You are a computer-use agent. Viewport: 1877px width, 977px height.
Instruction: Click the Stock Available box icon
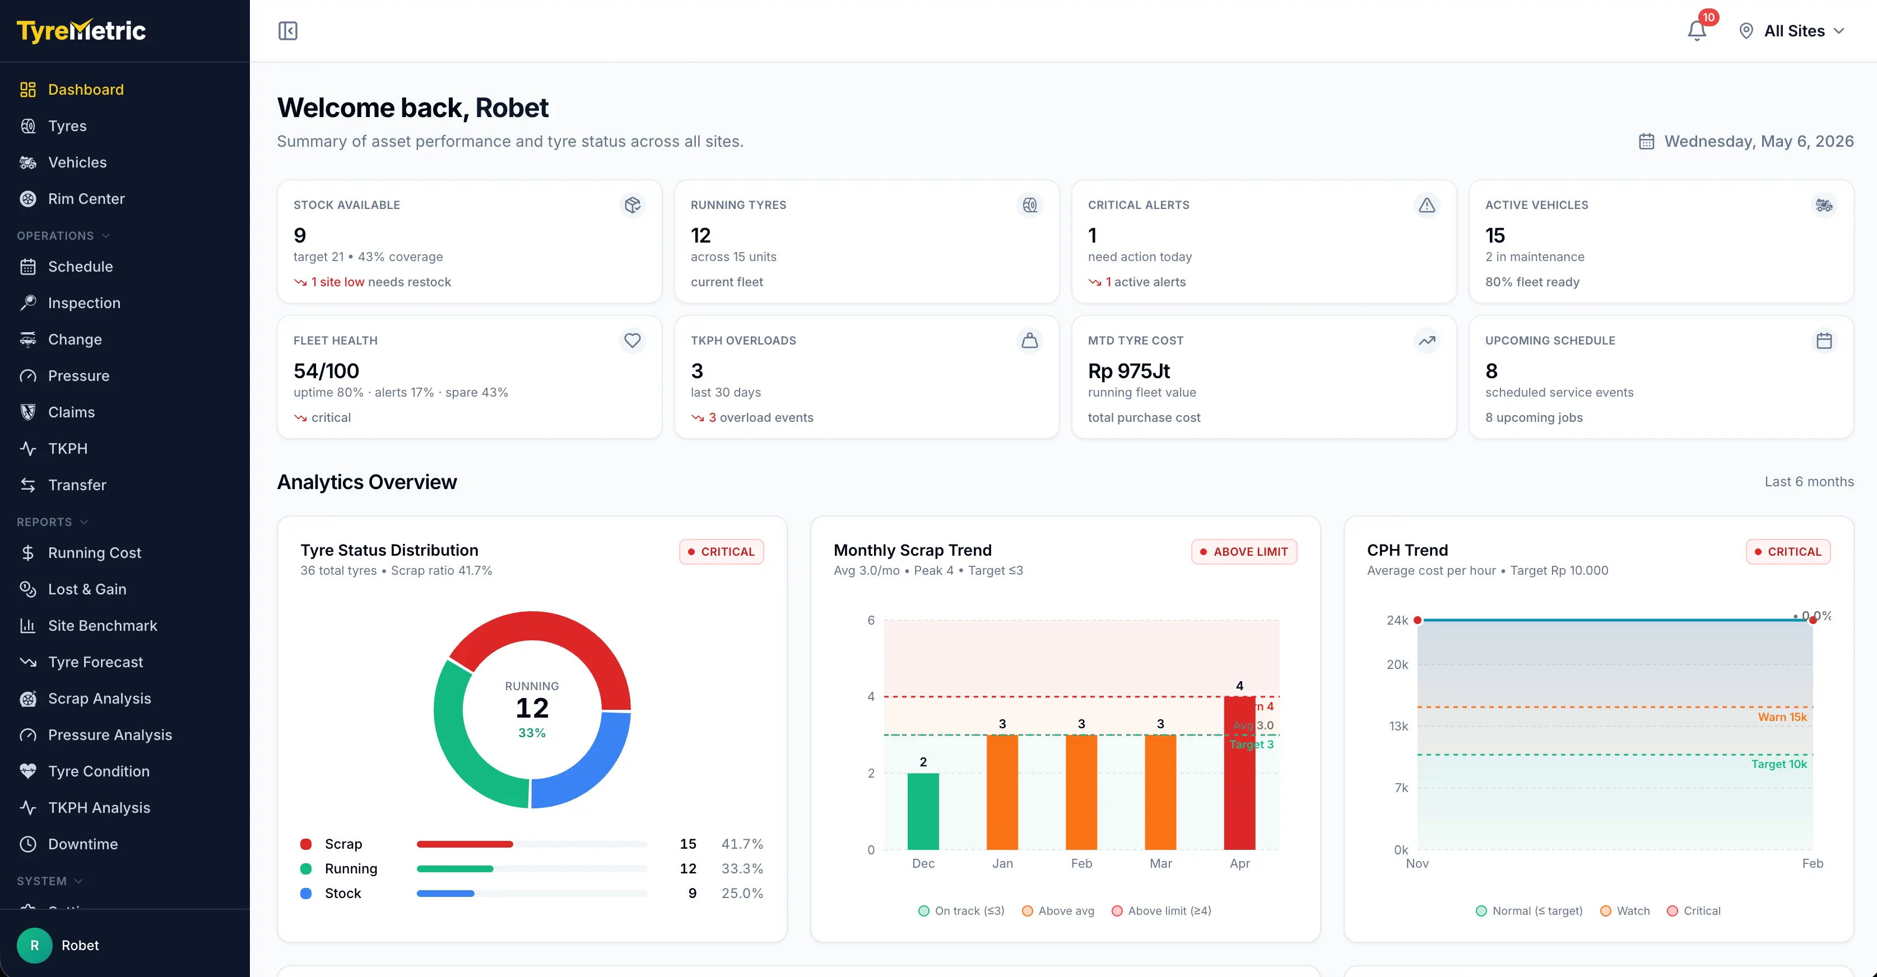(x=633, y=206)
